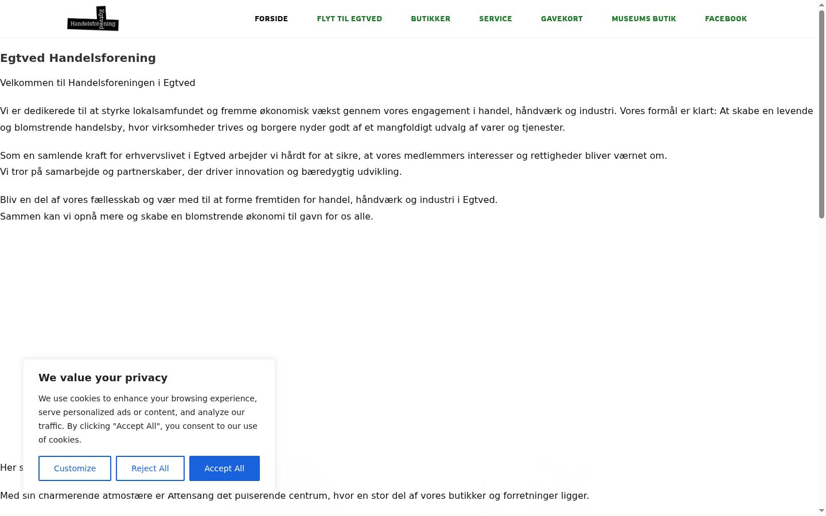Screen dimensions: 826x516
Task: Accept all cookies
Action: pyautogui.click(x=224, y=468)
